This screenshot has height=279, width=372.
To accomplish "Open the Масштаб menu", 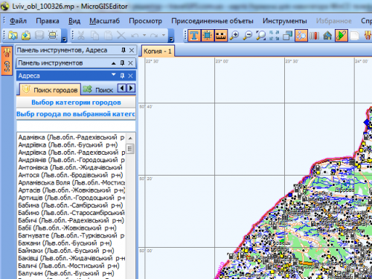I will click(x=104, y=21).
